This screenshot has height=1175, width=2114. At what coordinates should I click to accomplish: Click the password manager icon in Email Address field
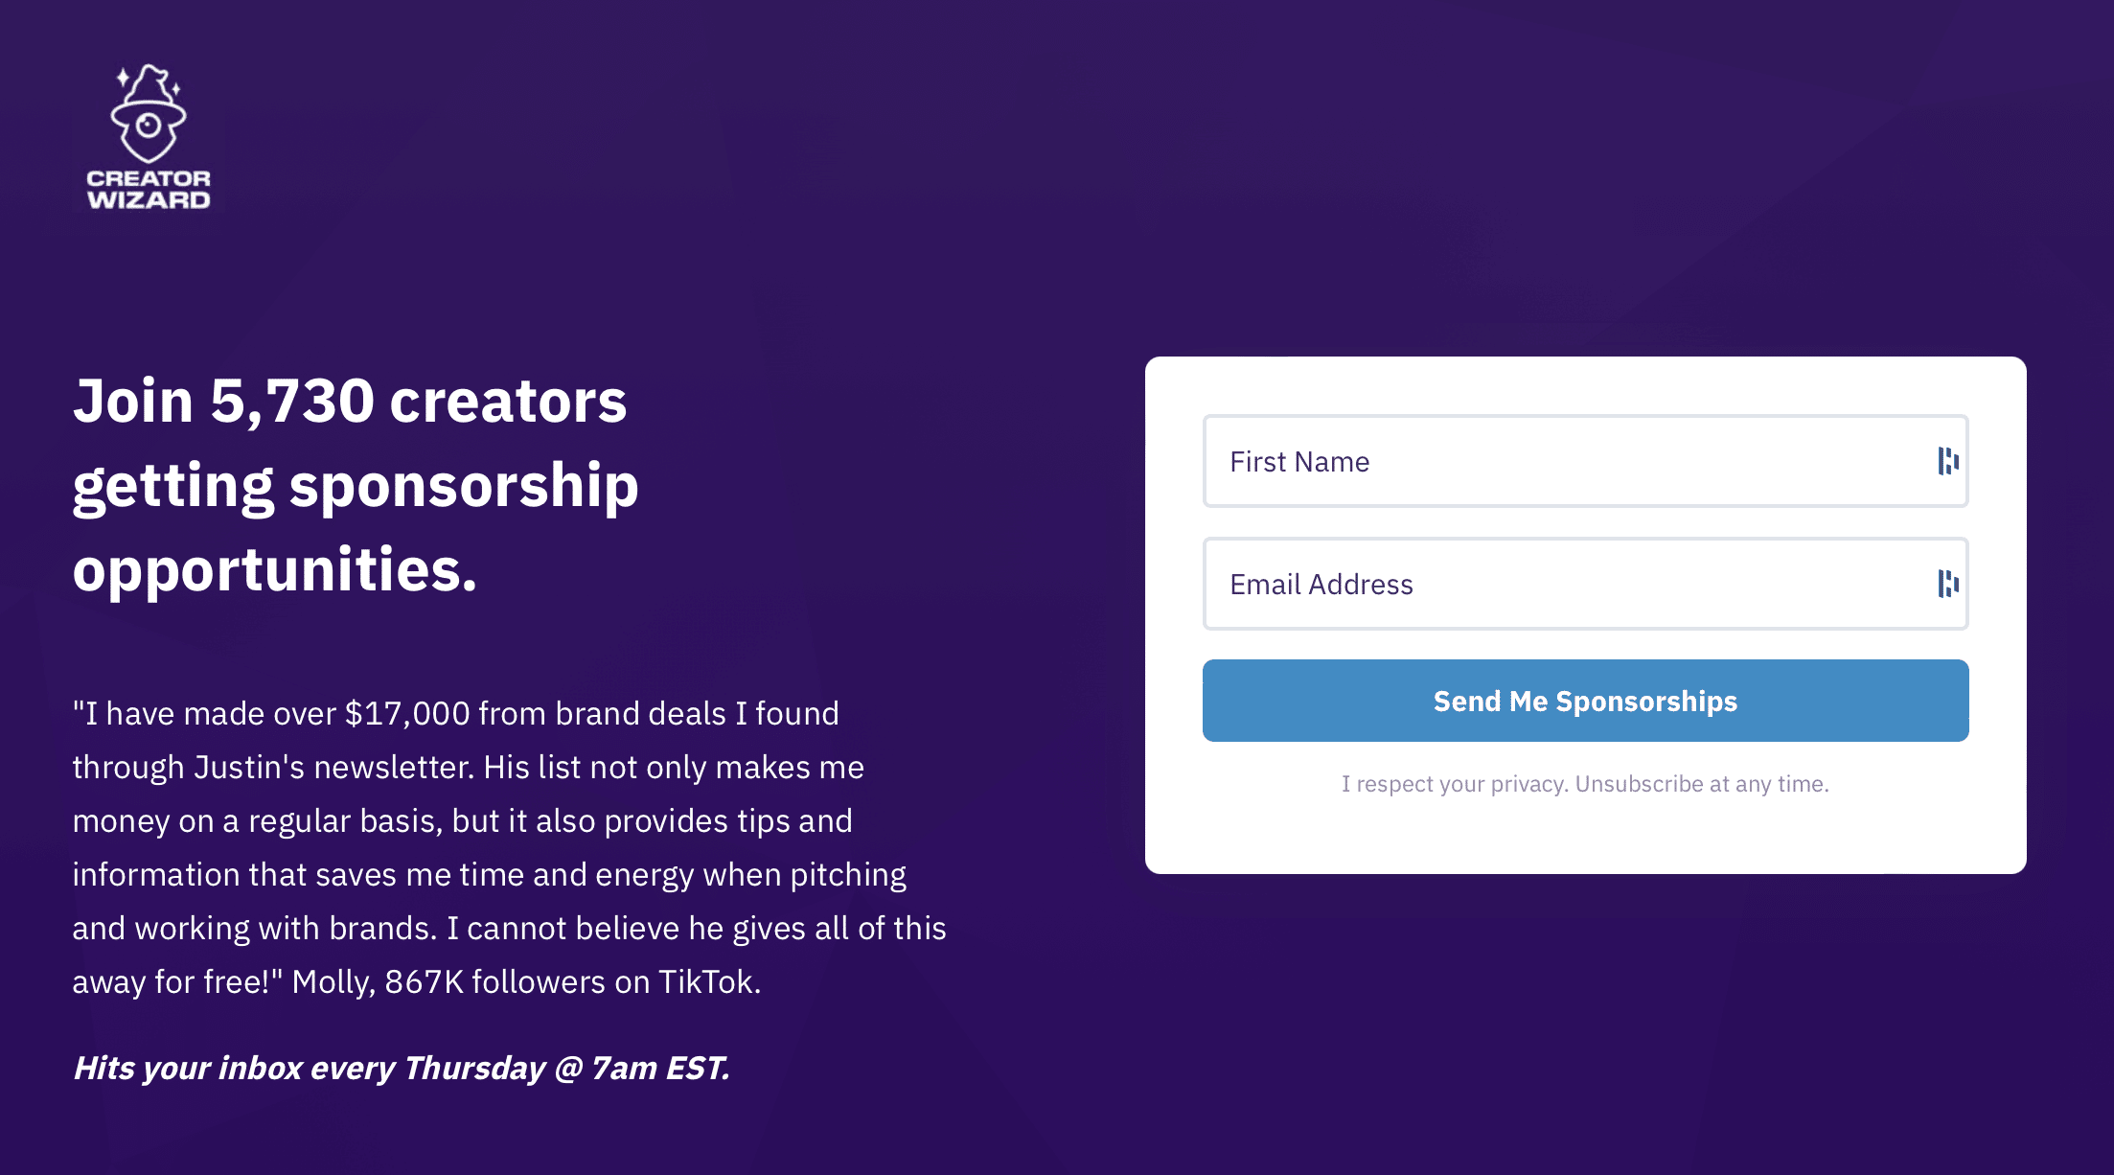[x=1947, y=584]
